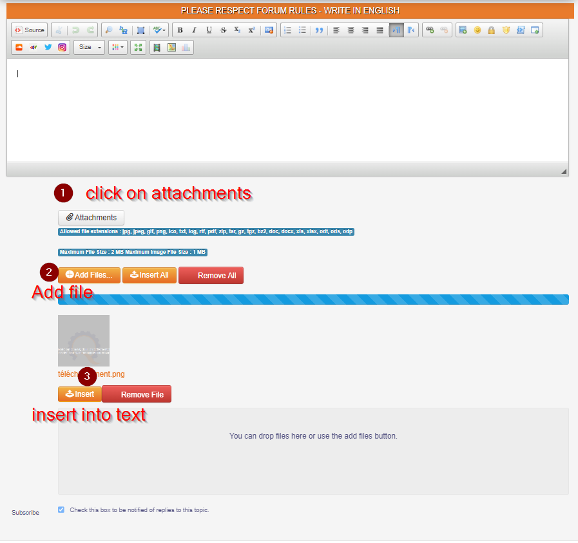Toggle Underline formatting
The height and width of the screenshot is (543, 578).
click(209, 30)
